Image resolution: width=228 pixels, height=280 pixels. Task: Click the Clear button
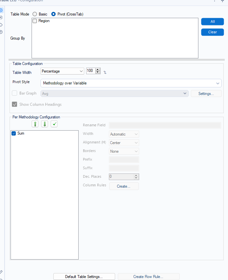click(213, 32)
